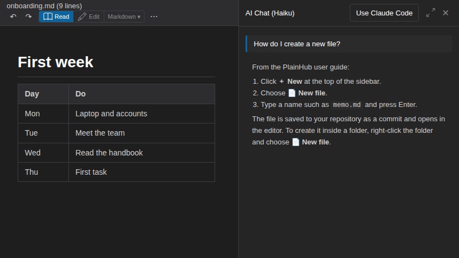This screenshot has height=258, width=459.
Task: Click the Mon table cell
Action: tap(44, 114)
